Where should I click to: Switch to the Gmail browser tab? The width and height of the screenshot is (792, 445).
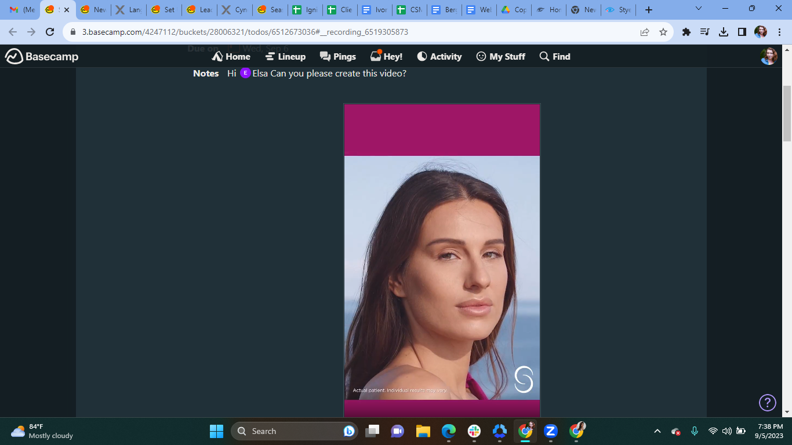pos(22,10)
